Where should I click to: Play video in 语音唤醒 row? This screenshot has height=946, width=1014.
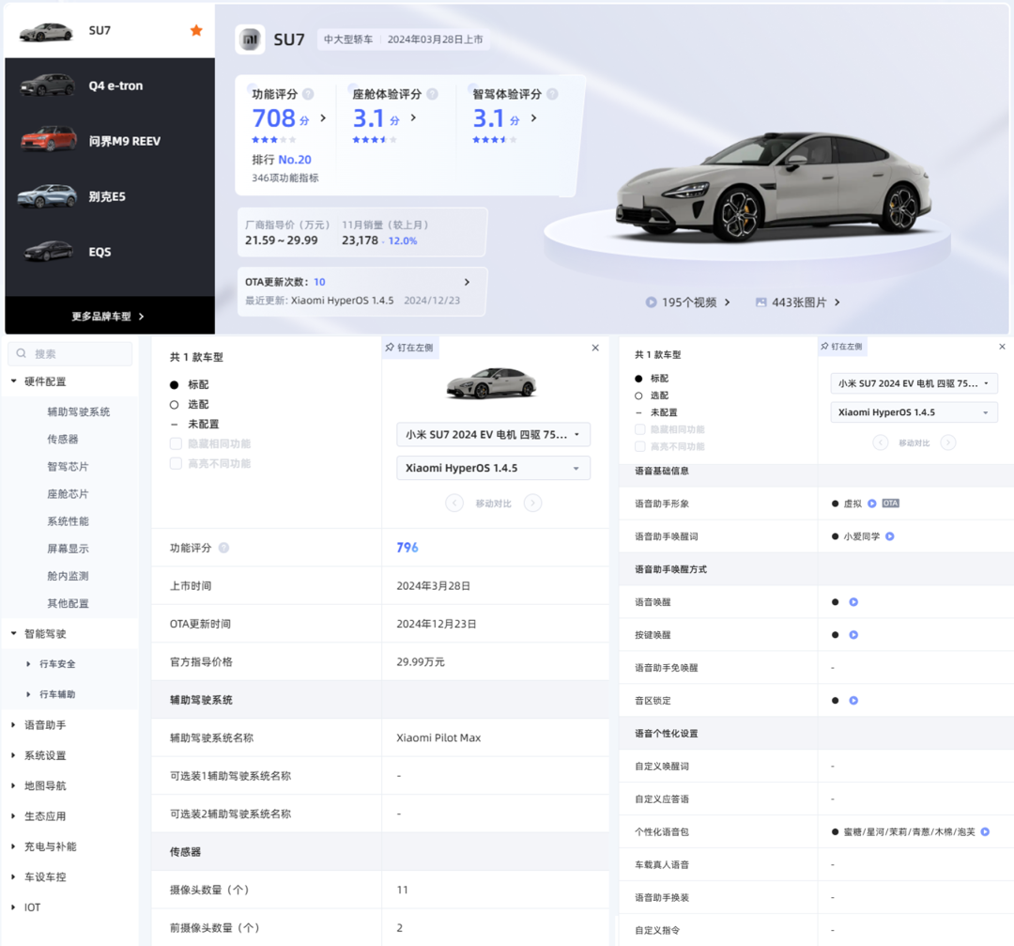[x=853, y=602]
